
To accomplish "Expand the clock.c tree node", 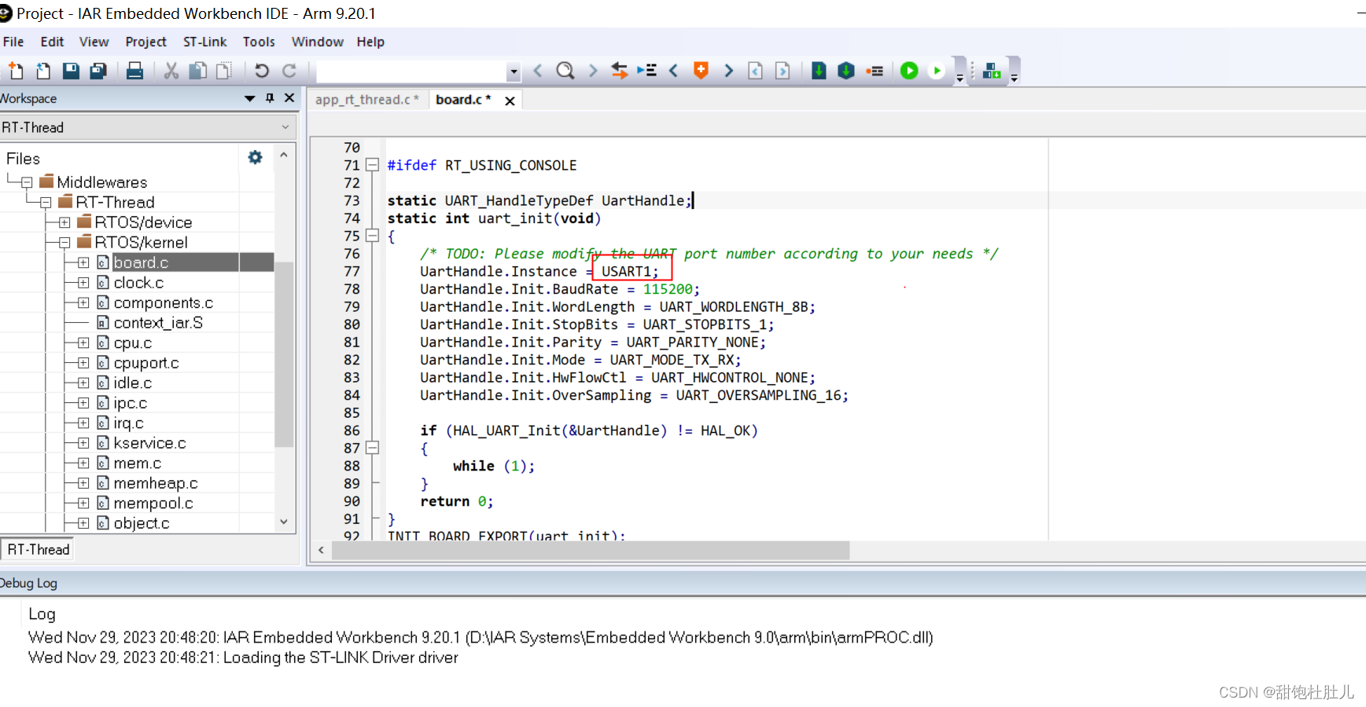I will coord(83,283).
